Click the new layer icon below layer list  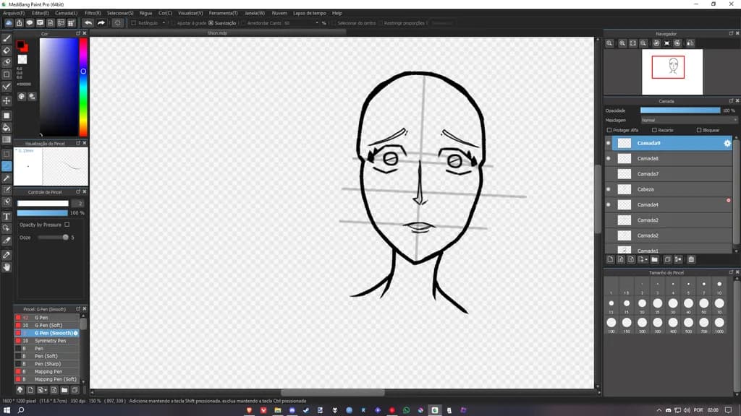[x=610, y=259]
